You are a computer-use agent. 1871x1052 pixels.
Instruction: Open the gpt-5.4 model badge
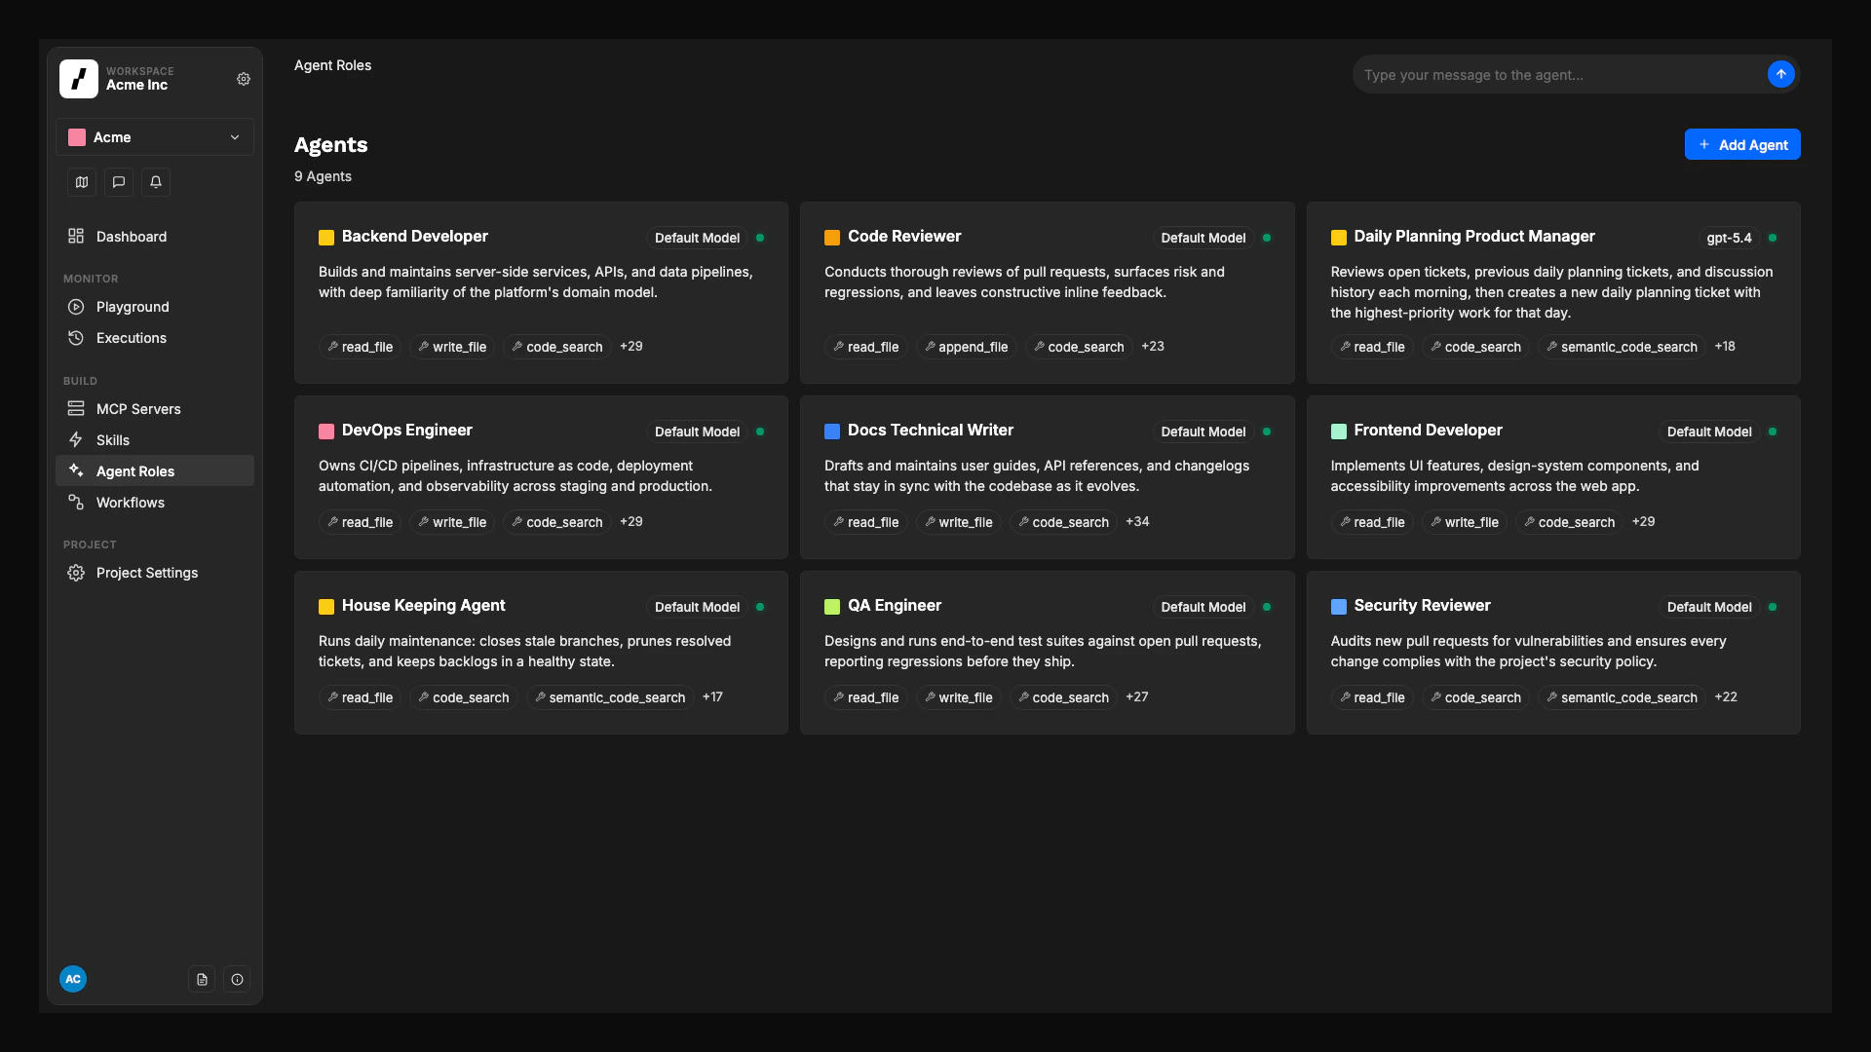tap(1729, 238)
